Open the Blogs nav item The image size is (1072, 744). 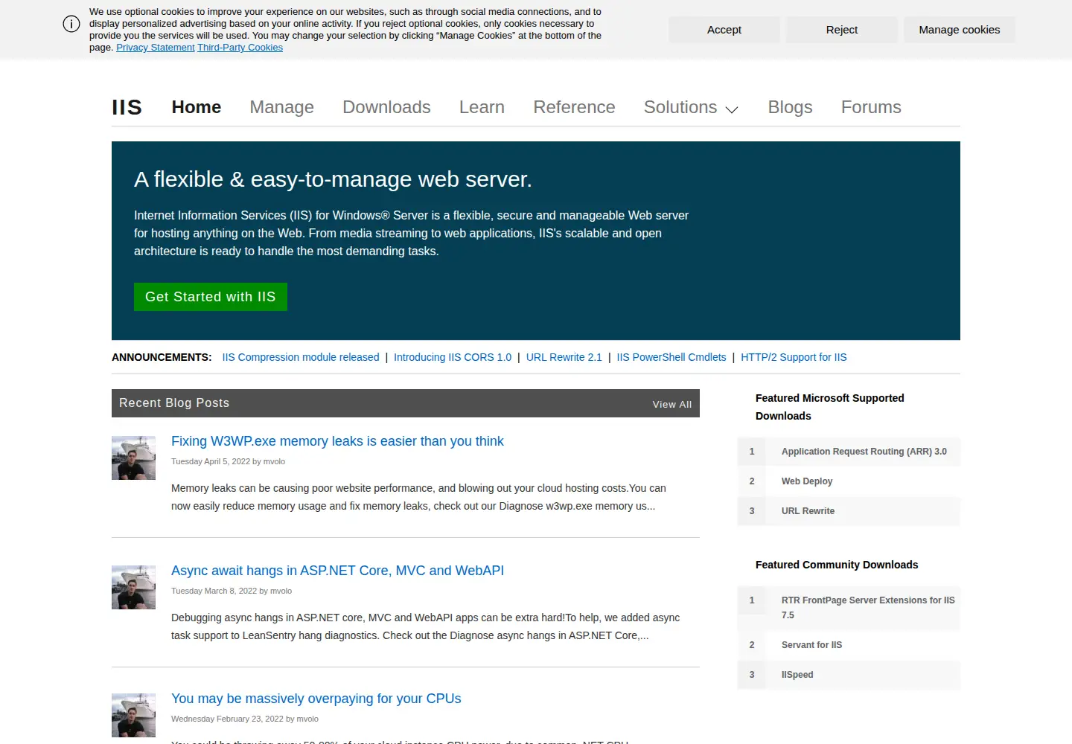(x=790, y=107)
